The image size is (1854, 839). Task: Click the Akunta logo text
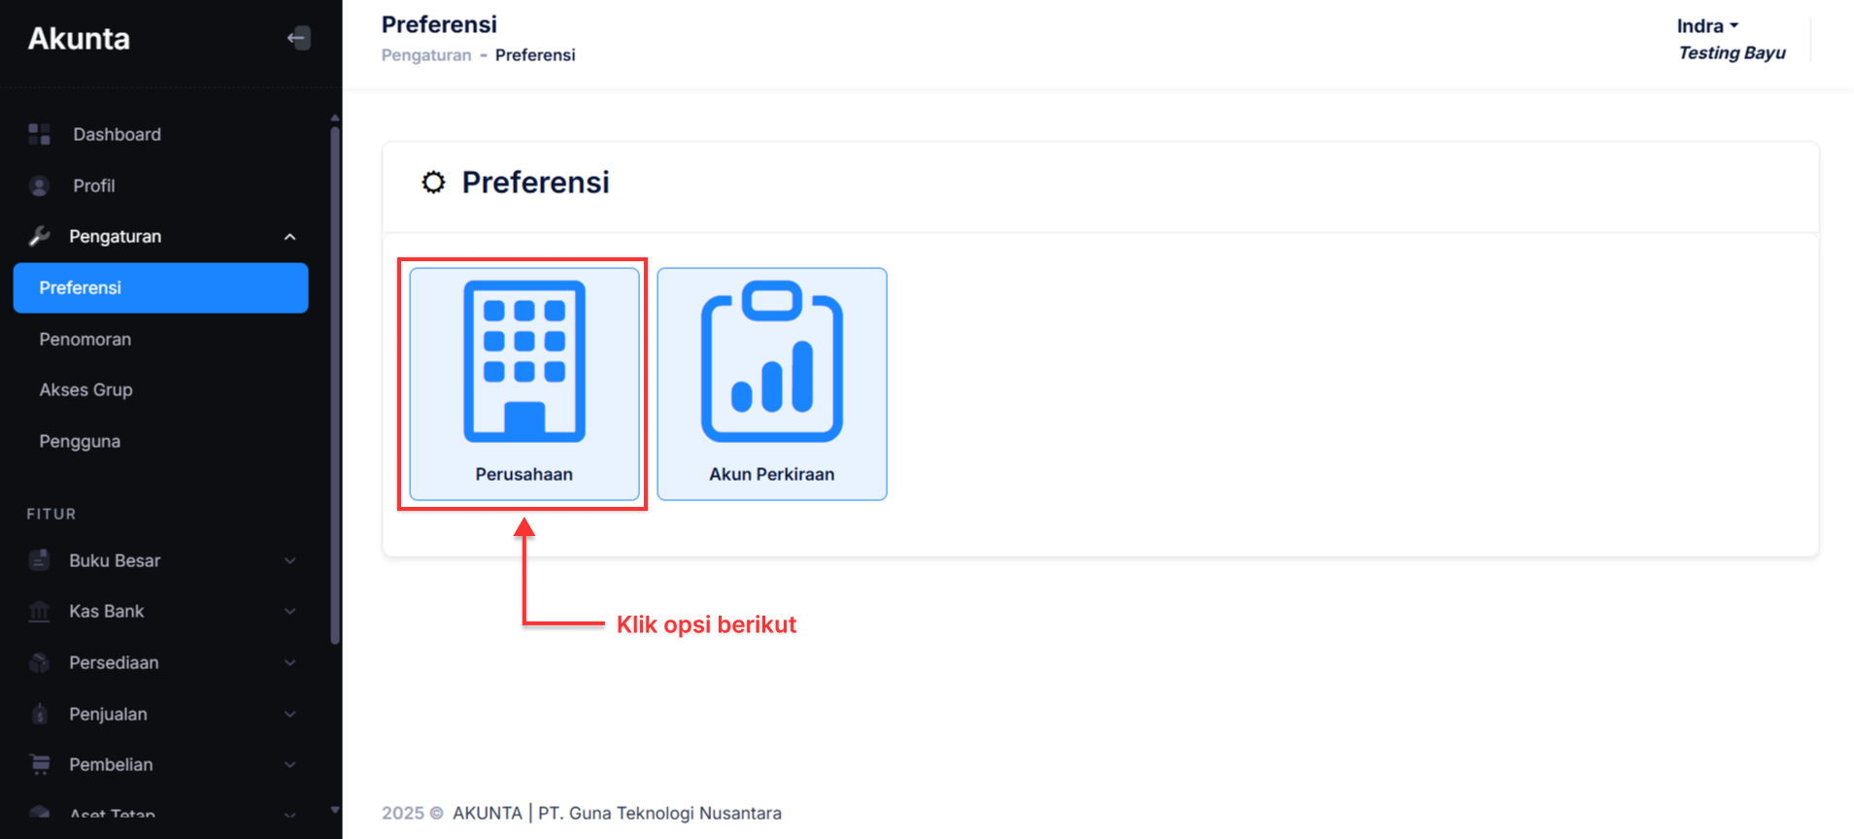(79, 39)
